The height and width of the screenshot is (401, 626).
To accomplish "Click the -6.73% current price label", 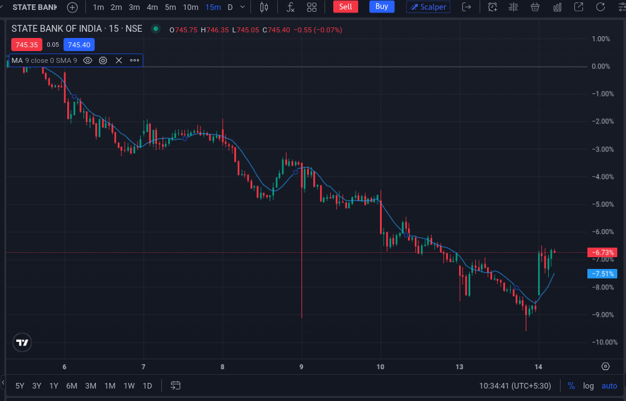I will click(602, 252).
